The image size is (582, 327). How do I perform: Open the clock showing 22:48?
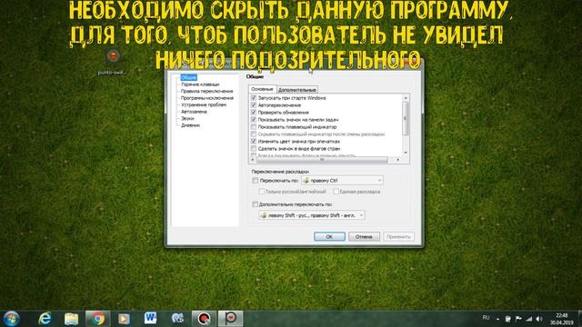(562, 319)
